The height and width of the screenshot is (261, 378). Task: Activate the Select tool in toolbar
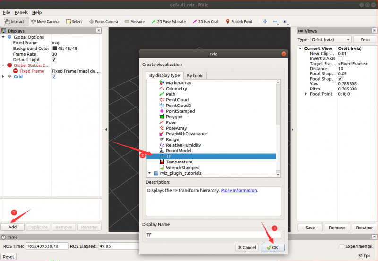pos(74,22)
